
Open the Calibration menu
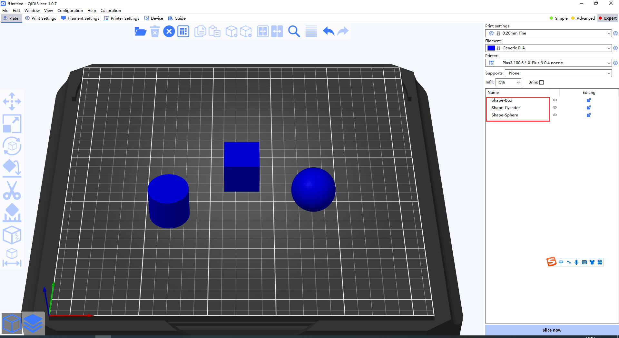[110, 10]
